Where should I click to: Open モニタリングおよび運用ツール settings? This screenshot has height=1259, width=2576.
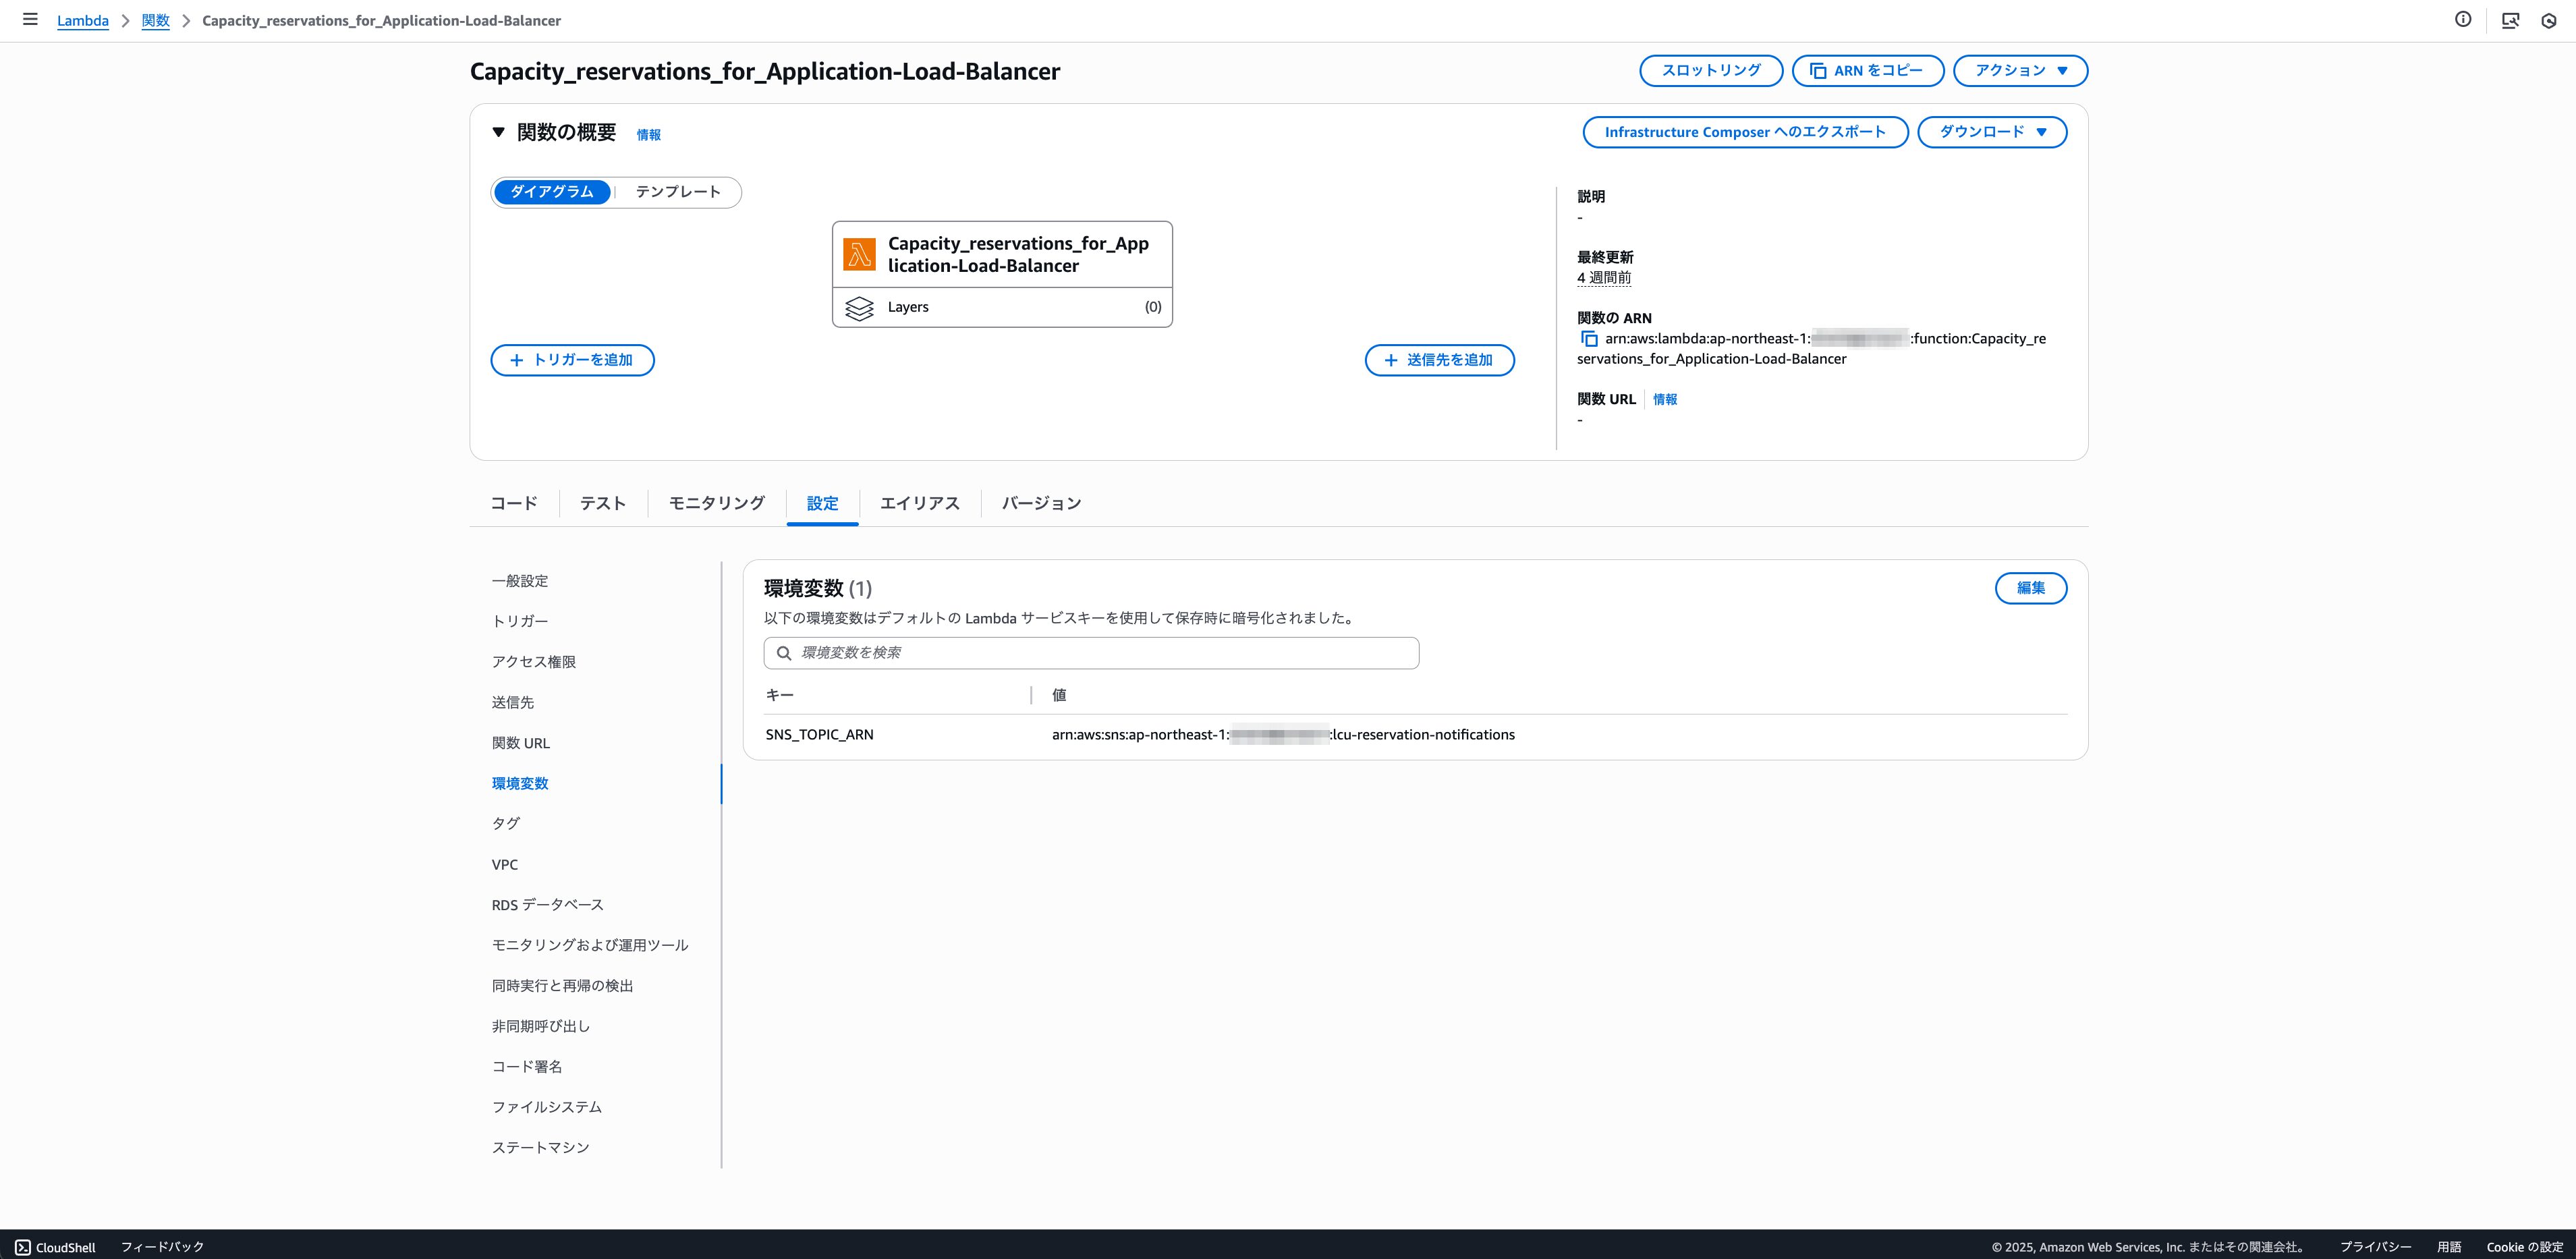590,945
